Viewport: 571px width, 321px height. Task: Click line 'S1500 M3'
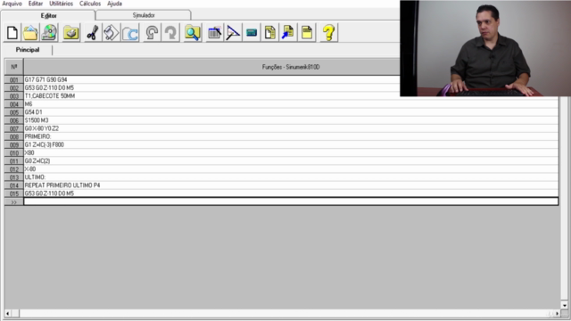pyautogui.click(x=291, y=120)
